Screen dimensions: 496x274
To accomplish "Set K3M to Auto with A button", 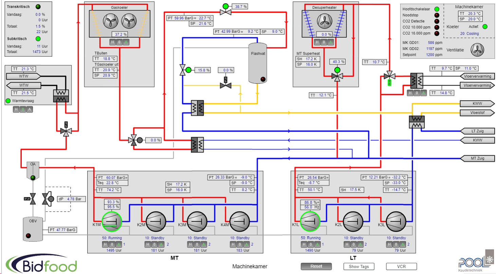I will (x=204, y=244).
